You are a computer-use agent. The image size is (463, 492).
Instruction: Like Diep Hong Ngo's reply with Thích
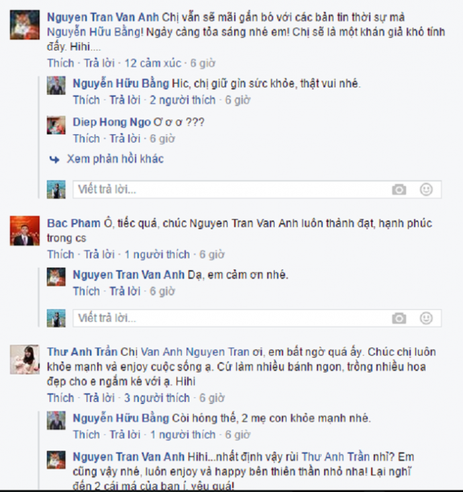coord(86,138)
